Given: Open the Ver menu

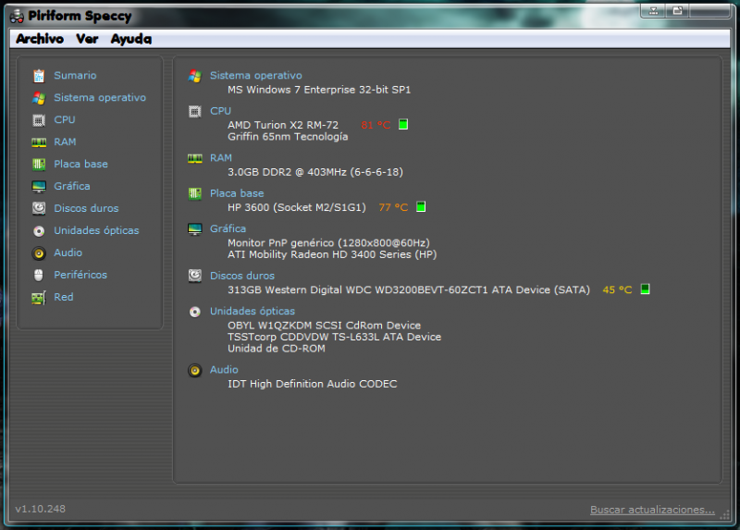Looking at the screenshot, I should (x=87, y=39).
